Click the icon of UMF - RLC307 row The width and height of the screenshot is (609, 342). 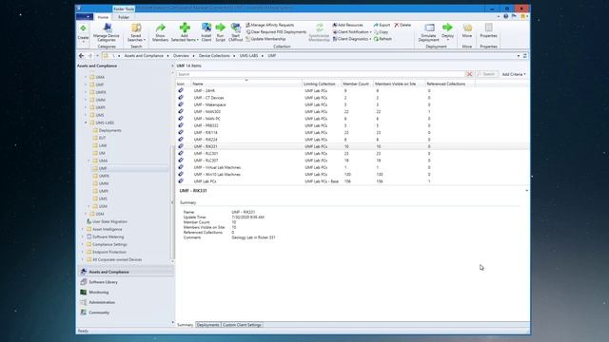click(x=181, y=161)
